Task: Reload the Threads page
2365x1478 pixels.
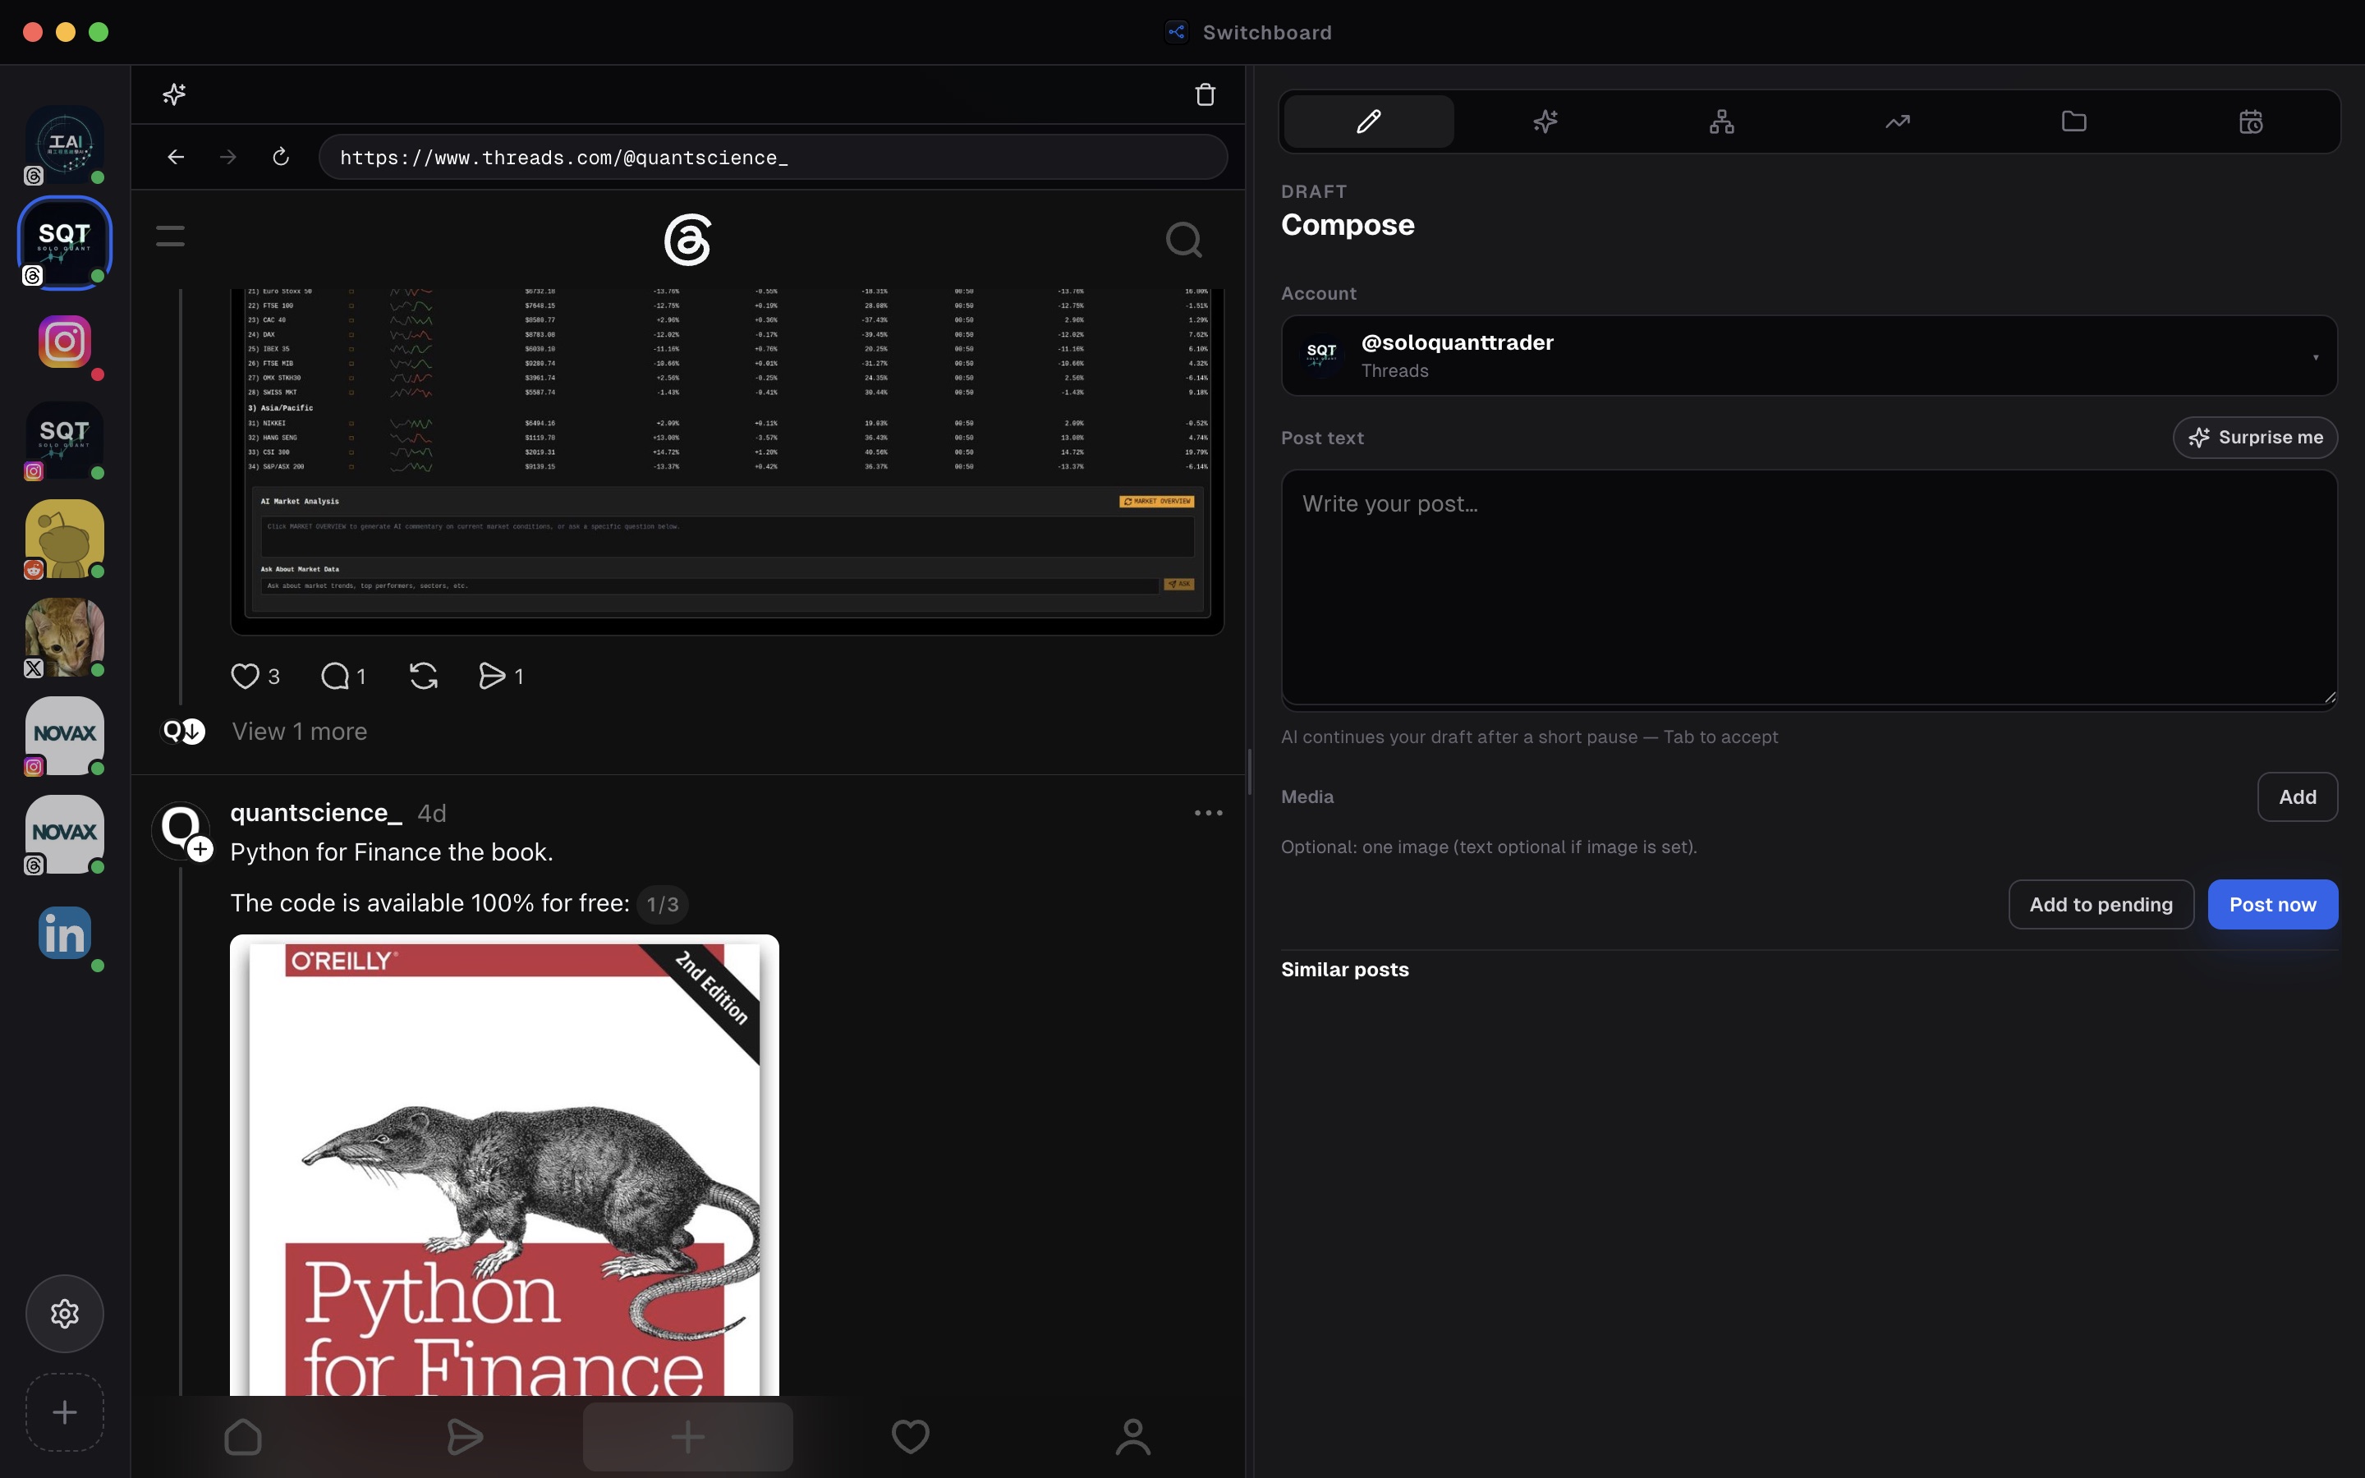Action: pos(281,156)
